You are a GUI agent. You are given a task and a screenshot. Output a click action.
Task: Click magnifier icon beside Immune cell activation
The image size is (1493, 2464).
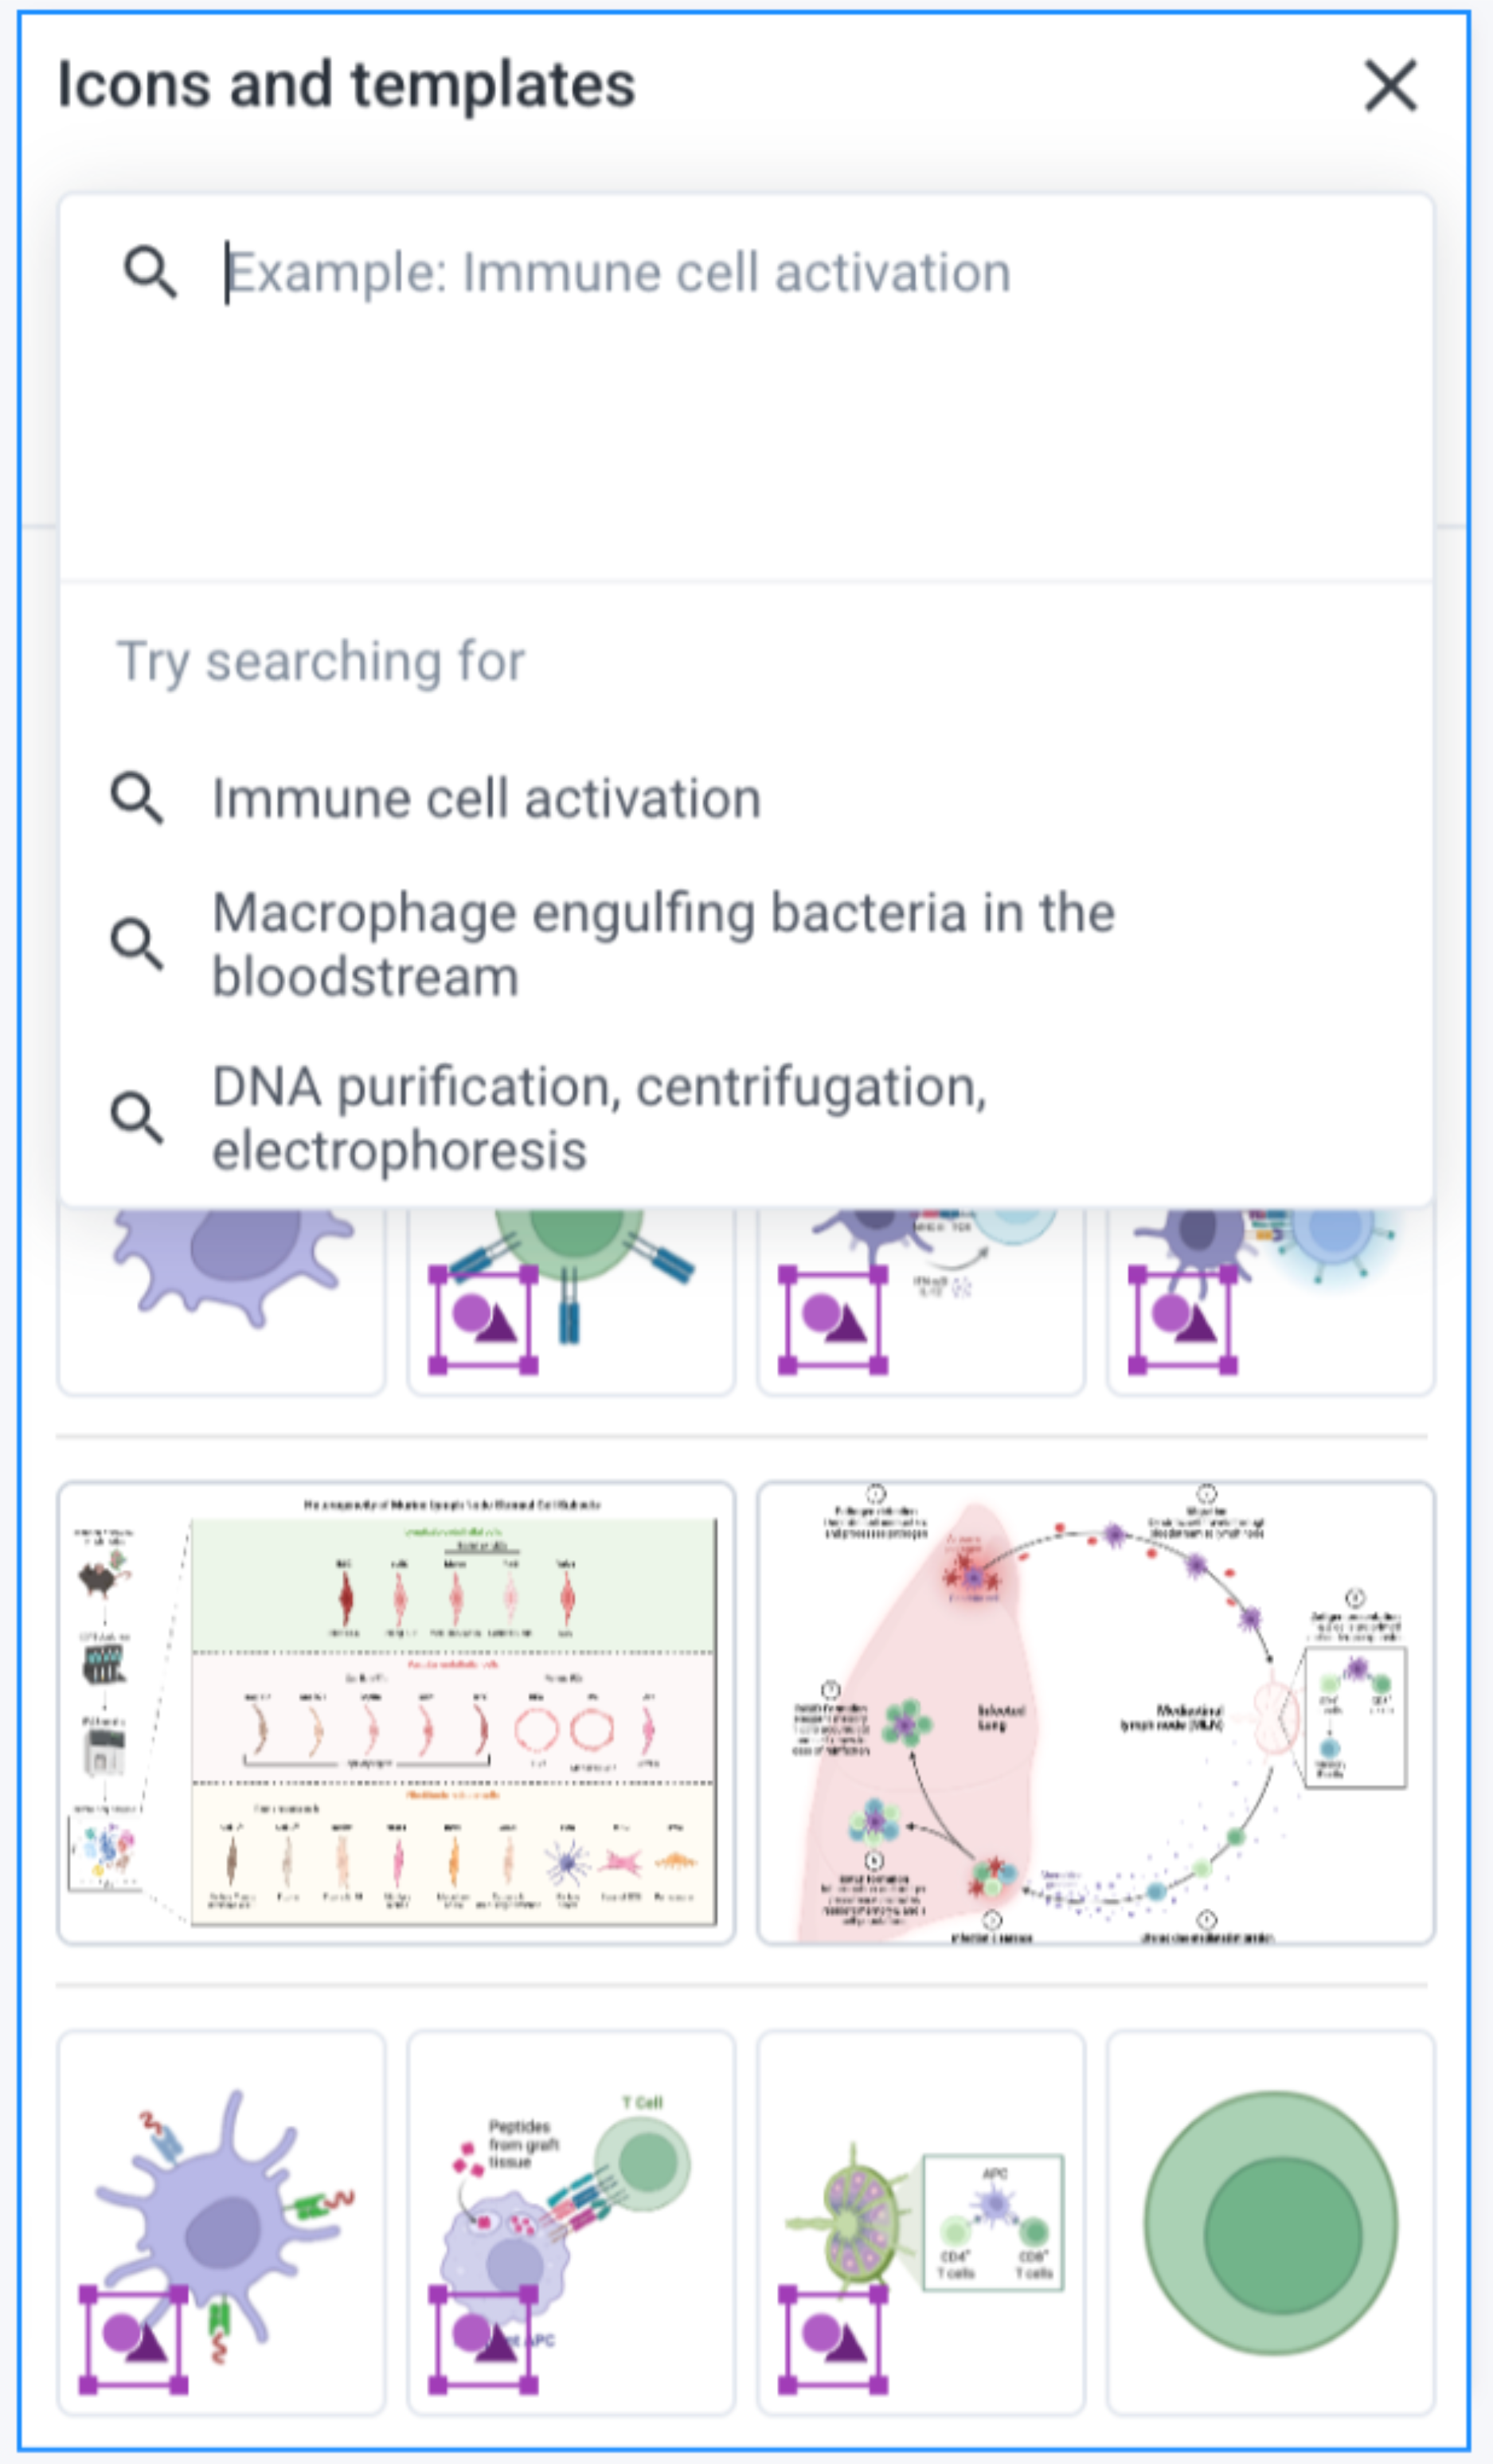click(137, 799)
